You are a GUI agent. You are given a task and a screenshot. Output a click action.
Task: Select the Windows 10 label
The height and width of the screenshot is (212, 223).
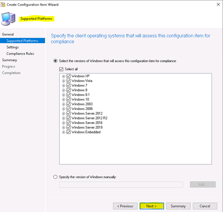(80, 99)
